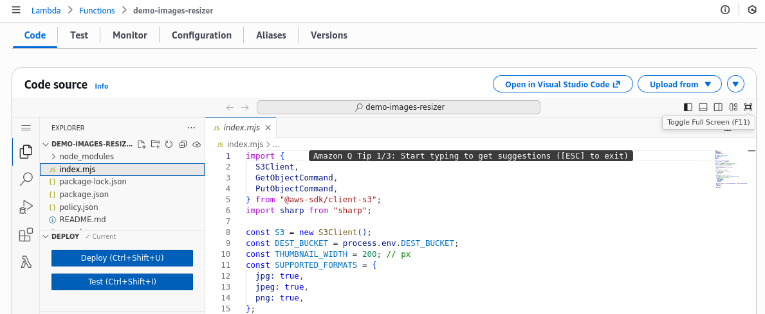Switch to the Configuration tab
The image size is (765, 314).
click(x=201, y=35)
